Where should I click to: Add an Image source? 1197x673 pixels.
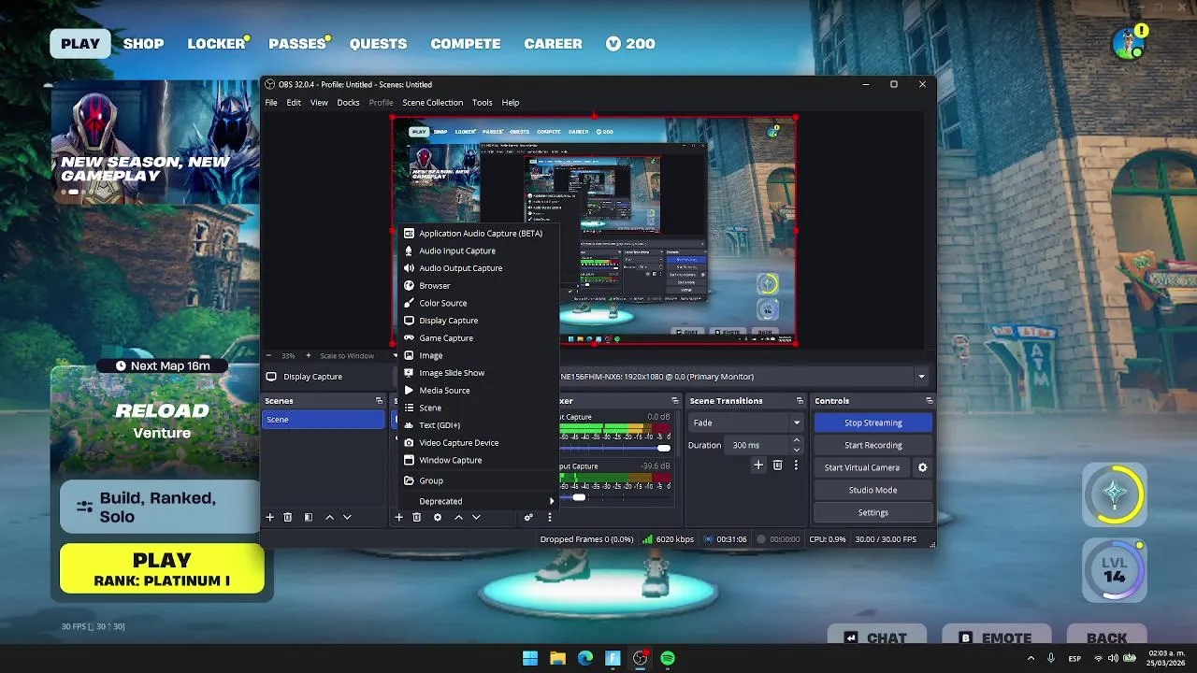tap(430, 355)
